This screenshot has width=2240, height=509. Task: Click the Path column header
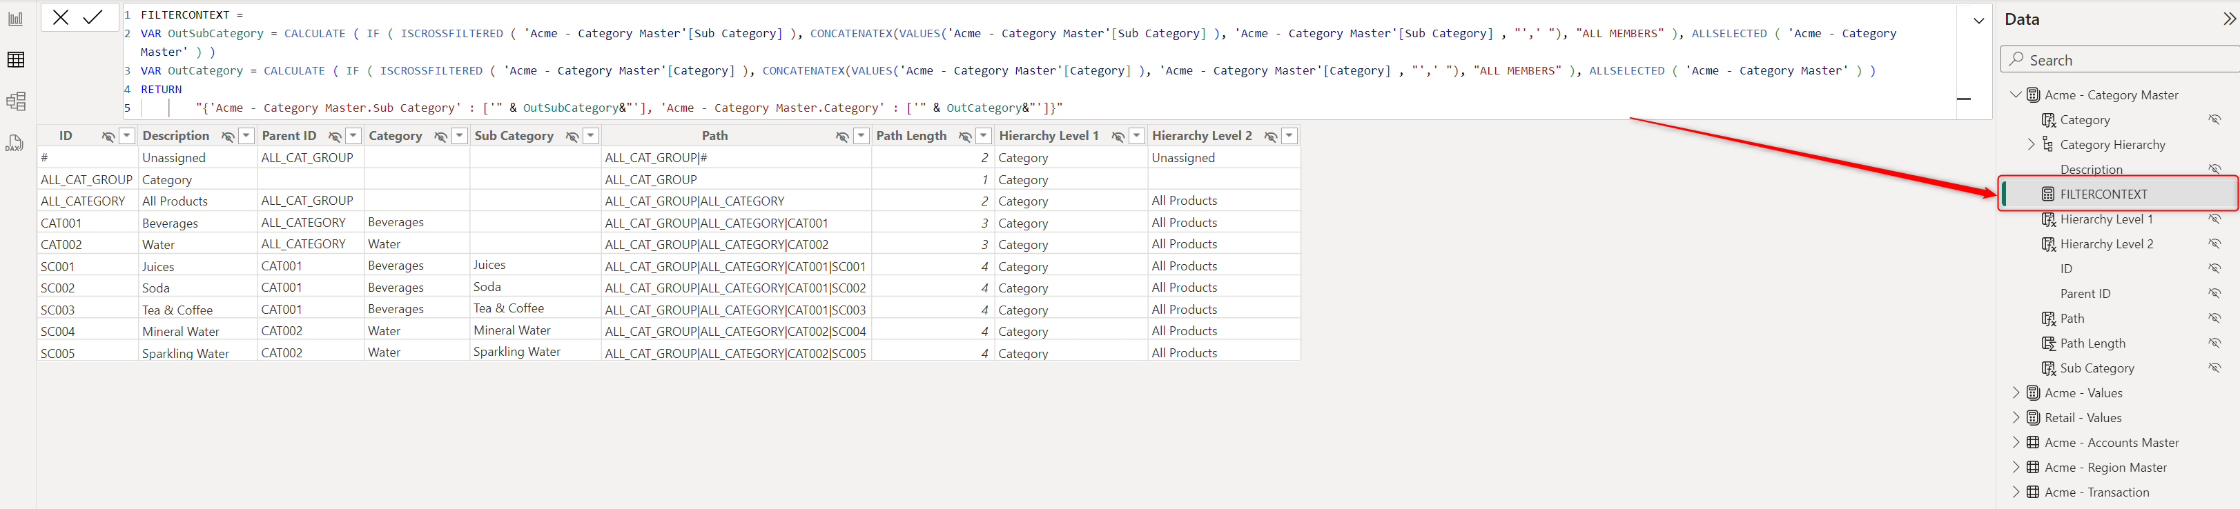[x=714, y=137]
